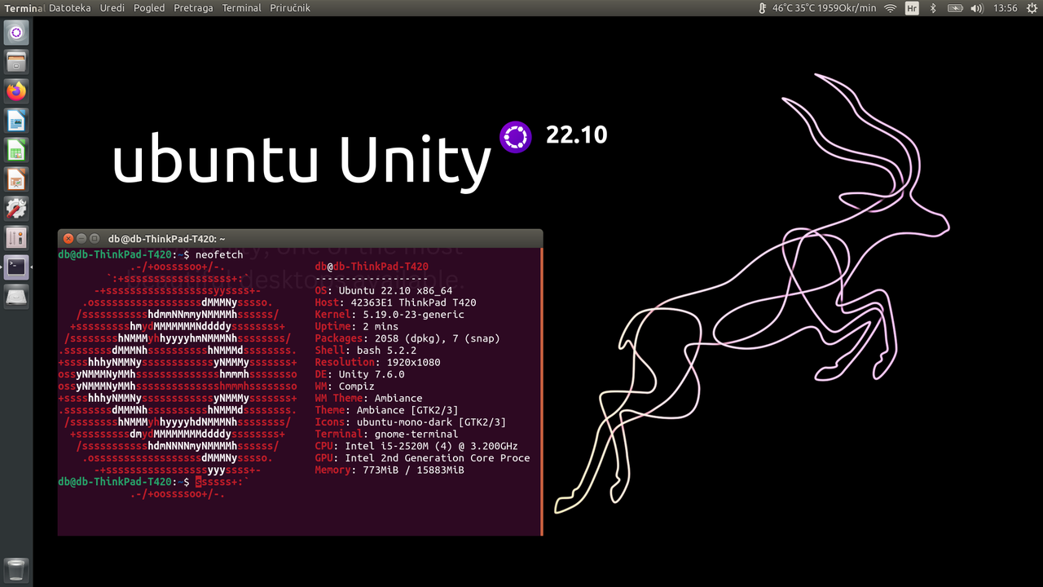Click the DE: Unity 7.6.0 line
This screenshot has width=1043, height=587.
tap(360, 374)
